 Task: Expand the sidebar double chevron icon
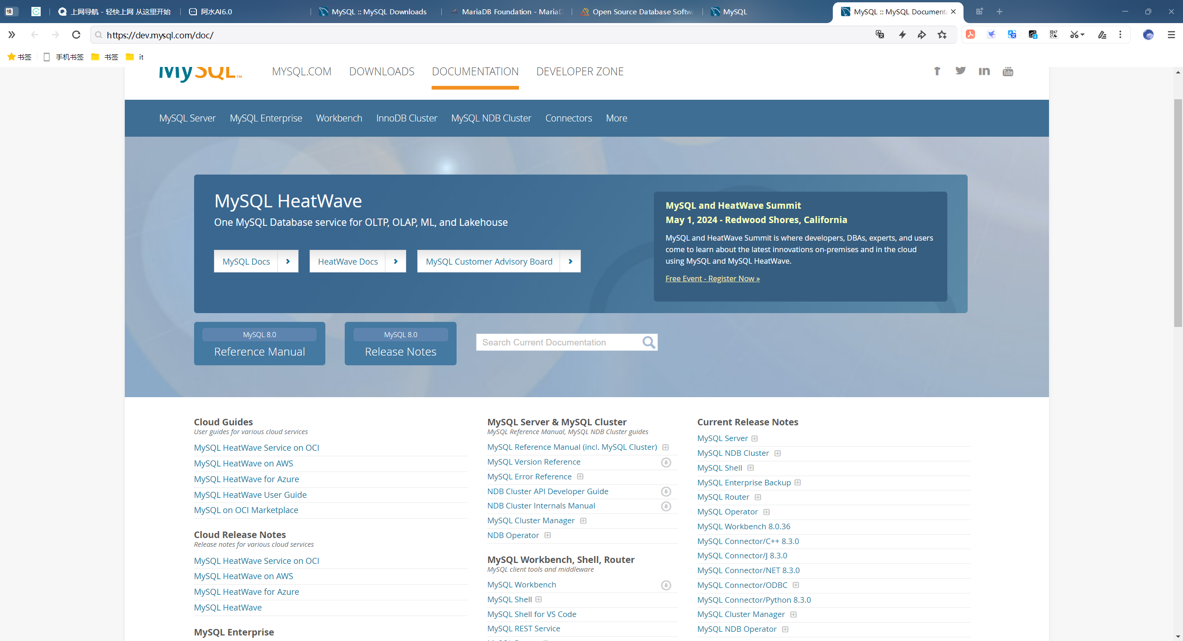12,35
